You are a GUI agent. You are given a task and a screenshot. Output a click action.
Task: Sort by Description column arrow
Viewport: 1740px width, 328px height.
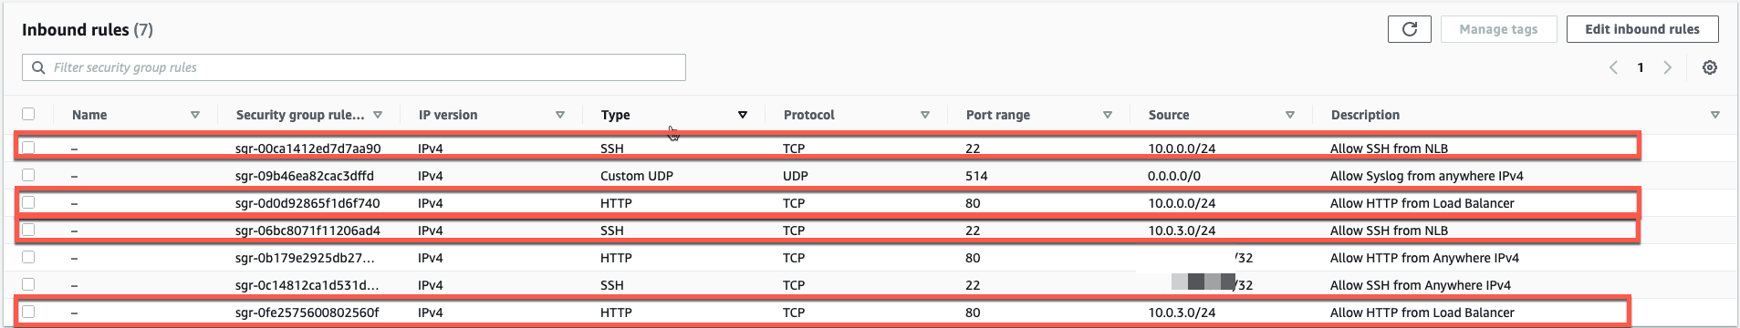click(1714, 115)
